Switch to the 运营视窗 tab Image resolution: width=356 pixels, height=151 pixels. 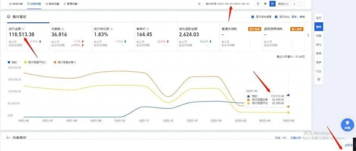(34, 4)
